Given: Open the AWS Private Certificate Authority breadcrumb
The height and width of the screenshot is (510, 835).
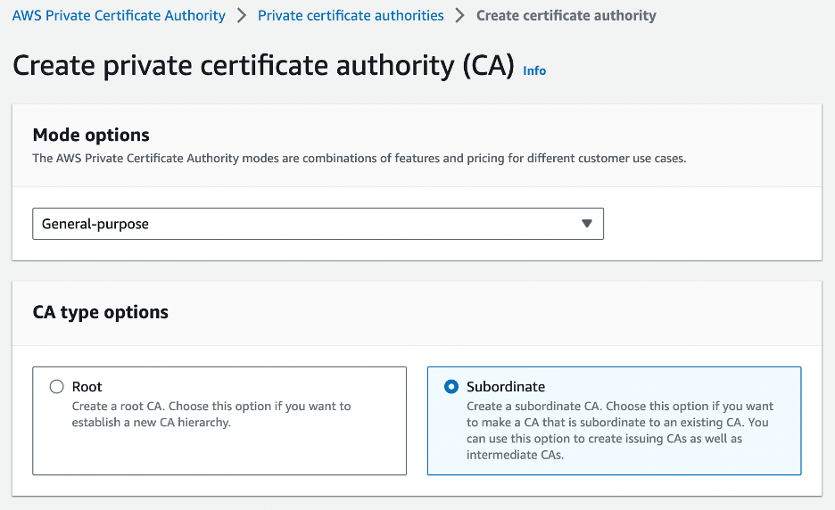Looking at the screenshot, I should coord(119,15).
